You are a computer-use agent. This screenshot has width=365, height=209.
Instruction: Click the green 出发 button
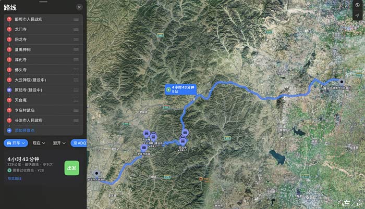72,168
